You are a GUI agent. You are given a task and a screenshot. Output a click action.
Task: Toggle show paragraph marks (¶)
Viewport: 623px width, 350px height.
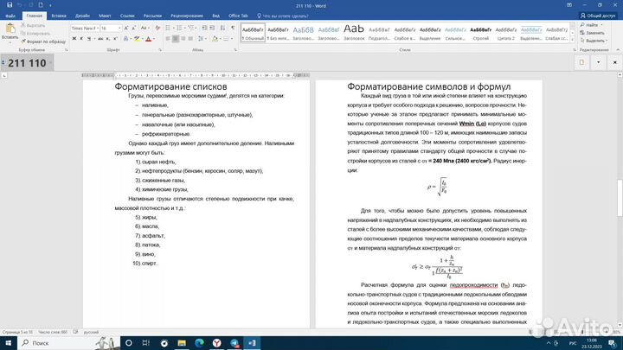233,29
